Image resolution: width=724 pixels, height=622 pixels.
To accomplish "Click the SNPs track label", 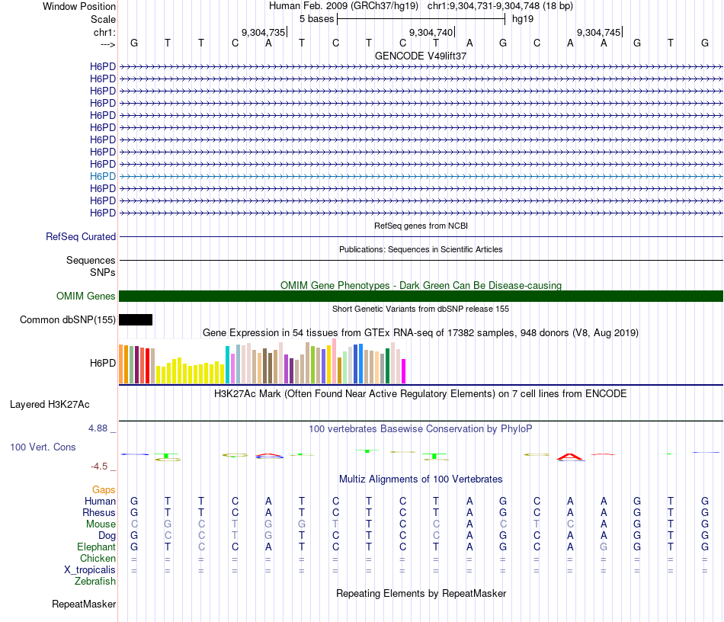I will (103, 272).
